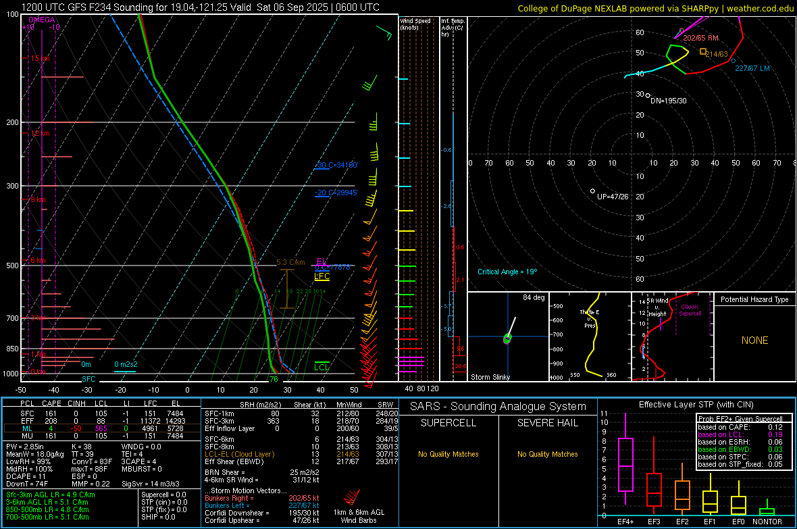
Task: Click the 'Supercell = 0.0' composite value
Action: pyautogui.click(x=163, y=495)
